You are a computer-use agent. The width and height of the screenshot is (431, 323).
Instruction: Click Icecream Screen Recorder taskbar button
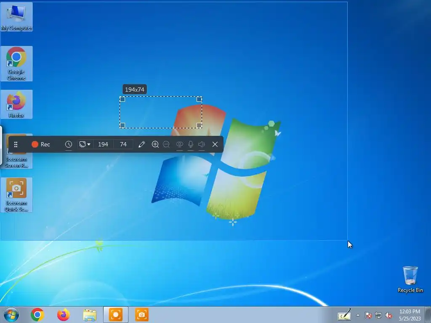[x=116, y=315]
